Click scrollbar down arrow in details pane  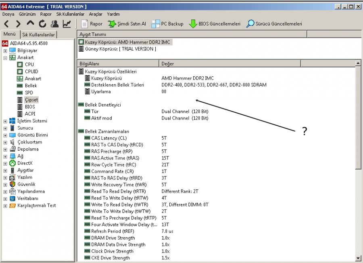(358, 258)
